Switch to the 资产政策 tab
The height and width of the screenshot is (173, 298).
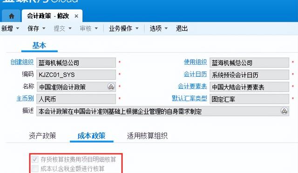point(42,136)
